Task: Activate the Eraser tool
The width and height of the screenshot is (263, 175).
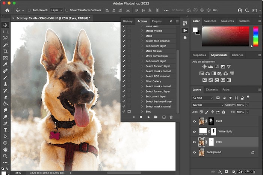Action: 5,97
